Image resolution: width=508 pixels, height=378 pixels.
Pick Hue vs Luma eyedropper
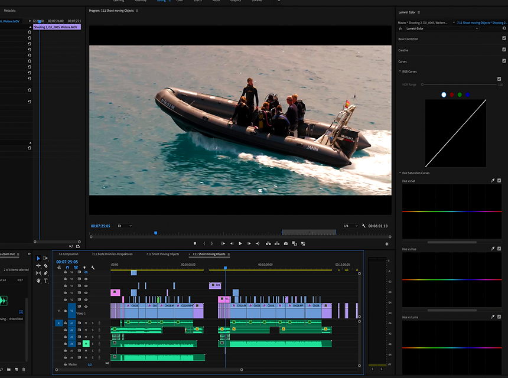coord(493,317)
